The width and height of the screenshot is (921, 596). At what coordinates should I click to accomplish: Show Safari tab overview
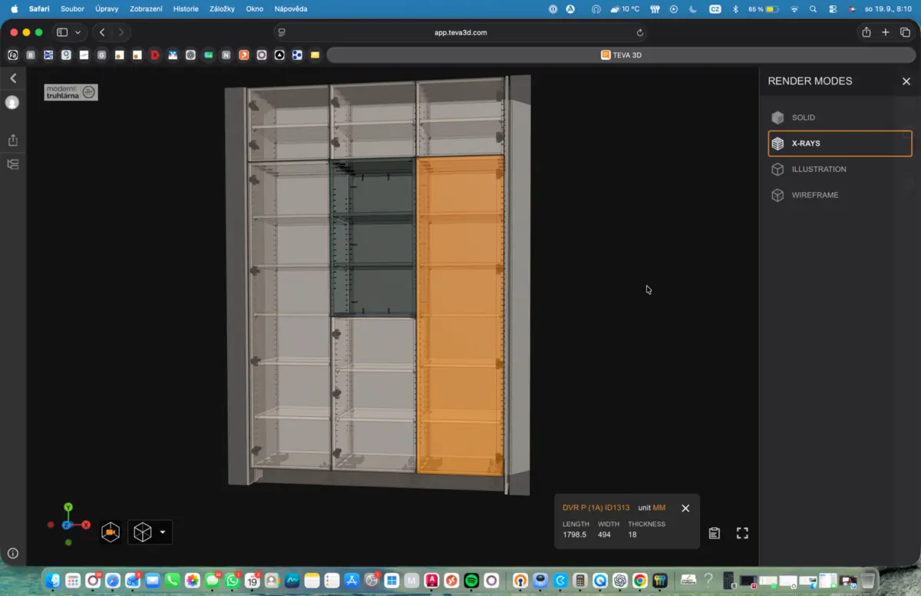(x=905, y=32)
